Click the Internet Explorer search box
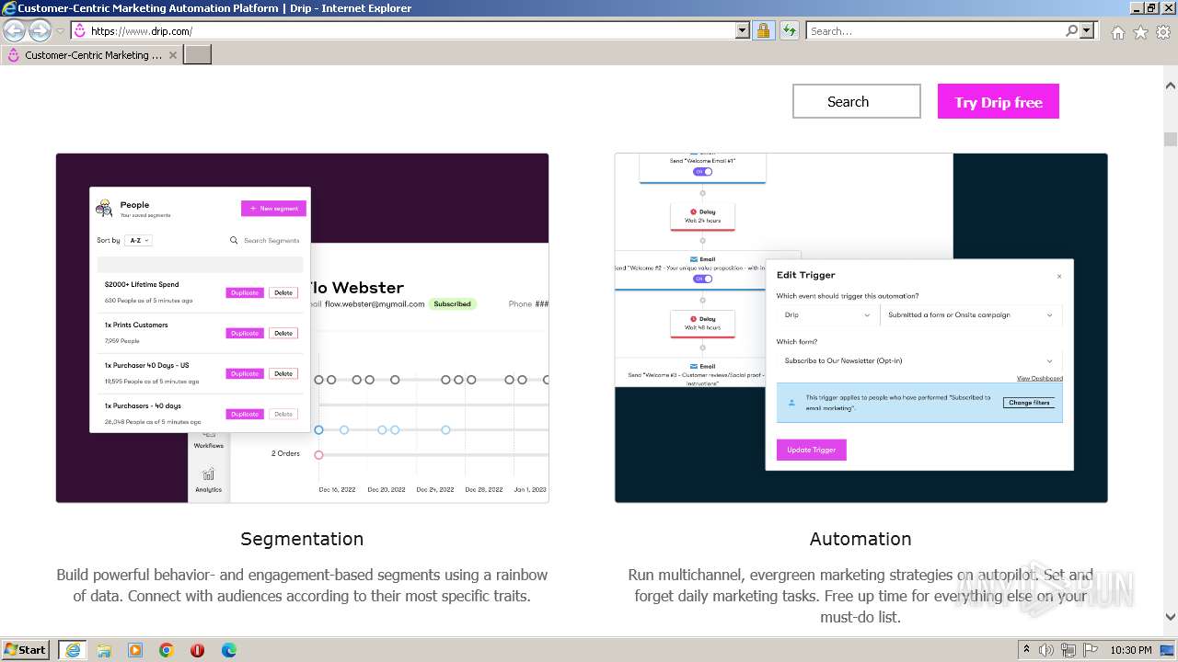This screenshot has height=662, width=1178. point(935,31)
